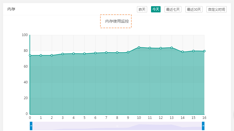Click the data point at hour 14

click(183, 52)
